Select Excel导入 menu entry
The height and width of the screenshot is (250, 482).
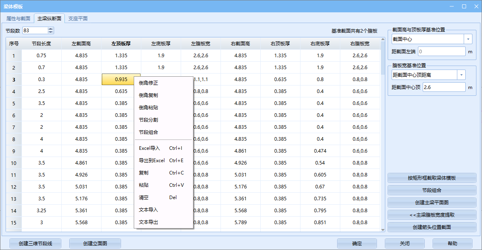pos(149,148)
